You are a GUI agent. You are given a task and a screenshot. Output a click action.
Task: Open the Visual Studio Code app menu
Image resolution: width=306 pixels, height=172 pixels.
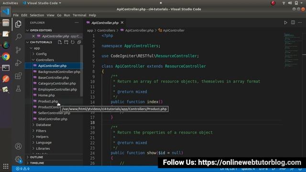[42, 3]
